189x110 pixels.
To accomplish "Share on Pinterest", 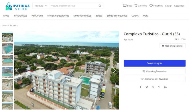I will (x=159, y=87).
